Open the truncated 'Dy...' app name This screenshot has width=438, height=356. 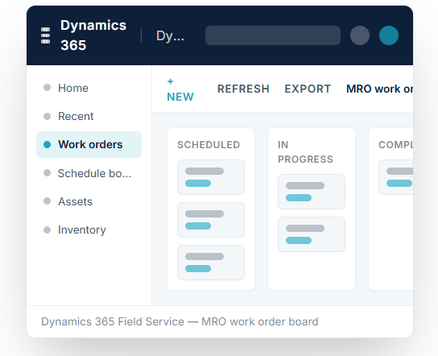(170, 35)
